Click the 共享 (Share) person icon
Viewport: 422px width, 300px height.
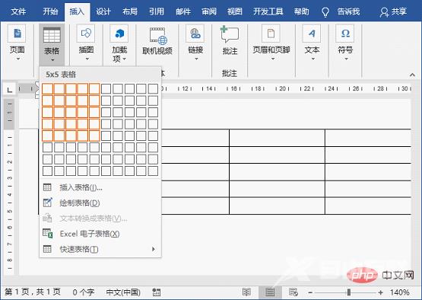[x=384, y=12]
